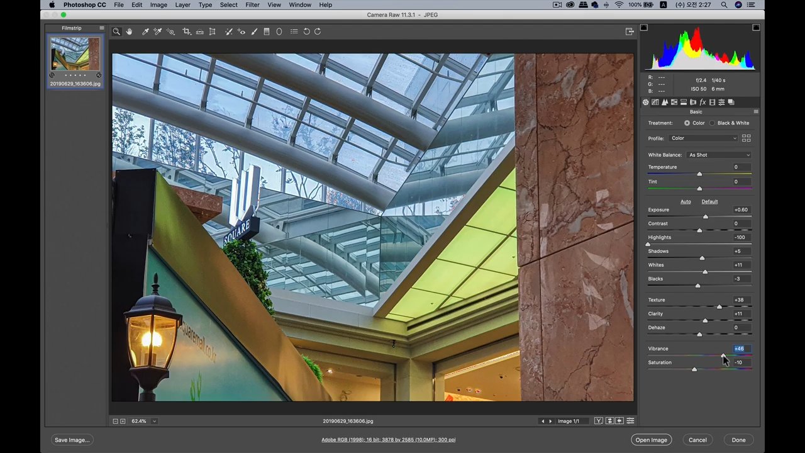Open the zoom level dropdown
Screen dimensions: 805x453
pos(154,421)
